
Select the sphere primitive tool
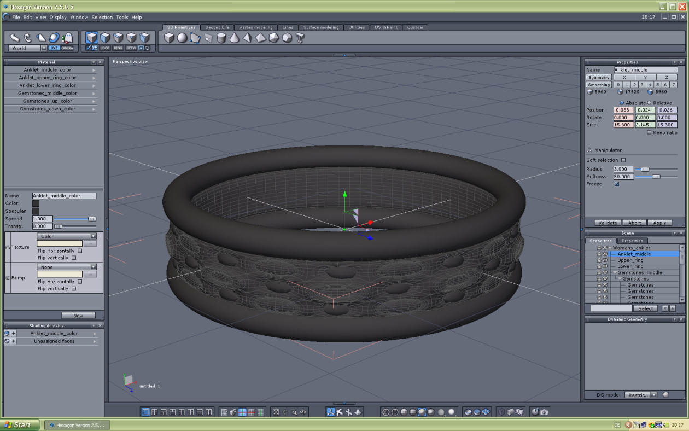click(182, 38)
